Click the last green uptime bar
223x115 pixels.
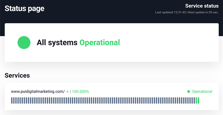(x=198, y=100)
